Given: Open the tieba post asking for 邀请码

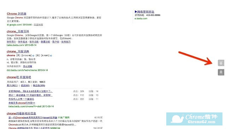Looking at the screenshot, I should 21,99.
